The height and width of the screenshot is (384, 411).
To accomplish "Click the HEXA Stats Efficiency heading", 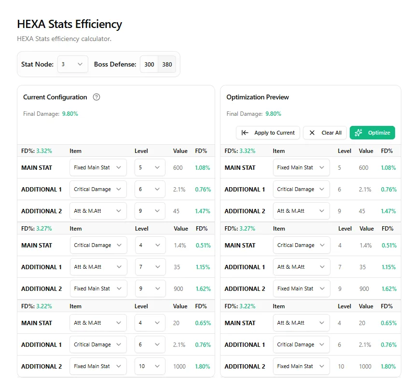I will click(x=69, y=25).
